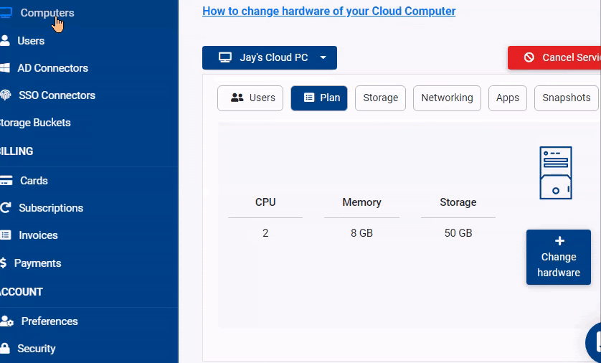Open the Computers sidebar section

tap(47, 13)
